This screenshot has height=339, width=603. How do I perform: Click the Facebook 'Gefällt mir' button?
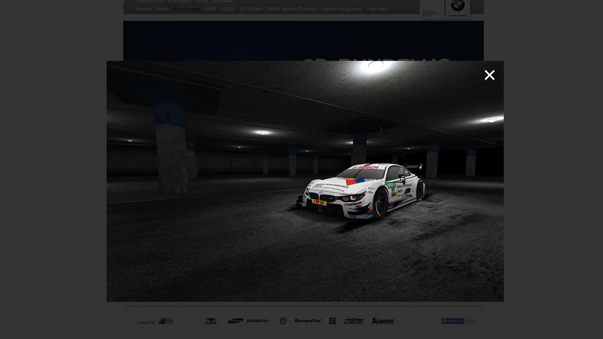(x=453, y=321)
